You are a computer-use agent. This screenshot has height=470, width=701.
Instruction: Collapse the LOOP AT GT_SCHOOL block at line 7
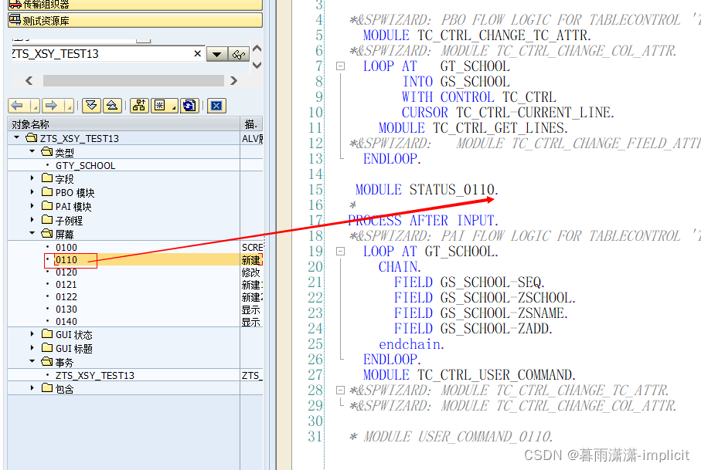[340, 66]
